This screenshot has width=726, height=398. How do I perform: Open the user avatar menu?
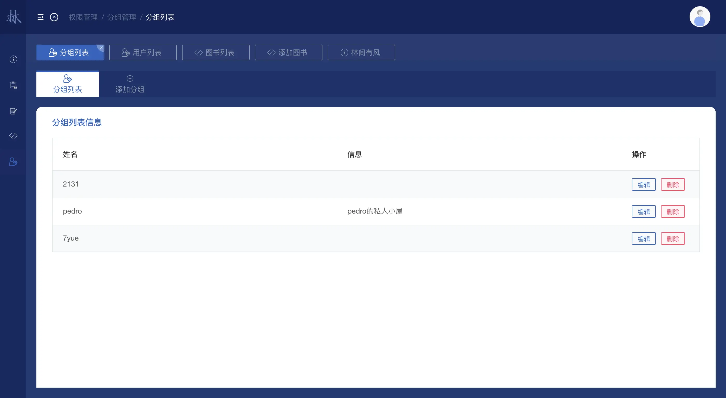[699, 17]
